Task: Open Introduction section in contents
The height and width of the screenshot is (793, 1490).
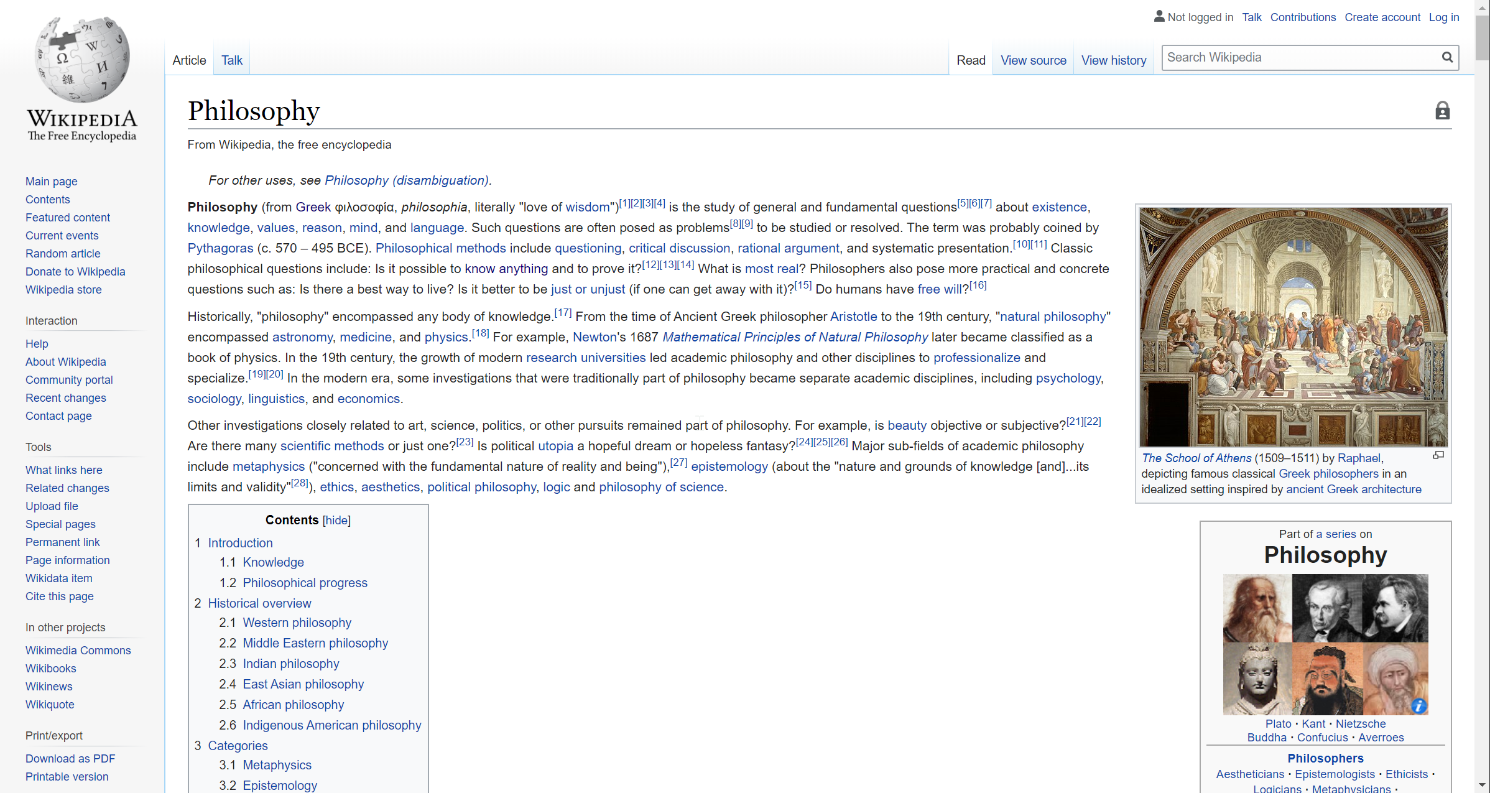Action: pos(240,543)
